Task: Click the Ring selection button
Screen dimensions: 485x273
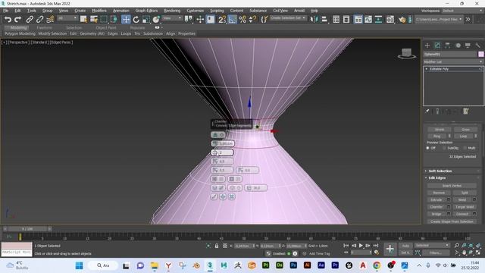Action: click(x=436, y=136)
